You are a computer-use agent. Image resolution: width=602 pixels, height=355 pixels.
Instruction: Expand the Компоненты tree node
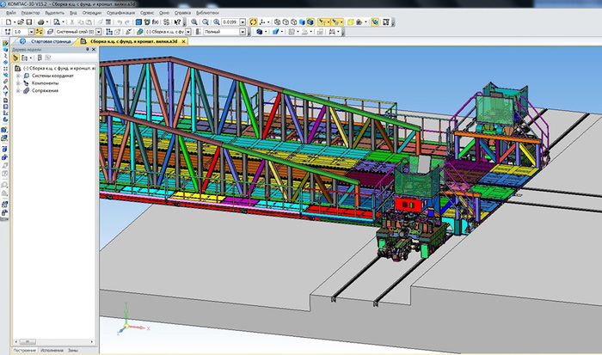point(17,83)
